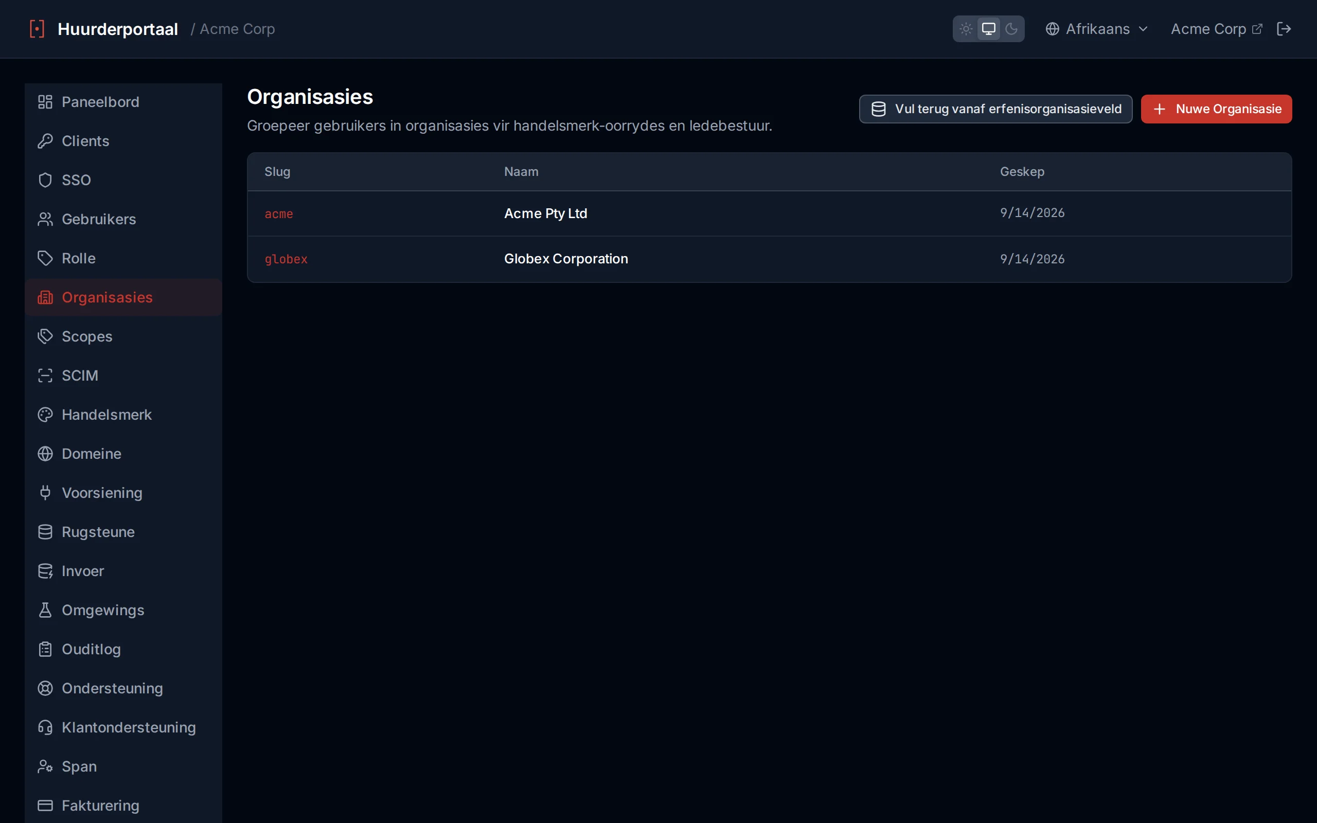This screenshot has height=823, width=1317.
Task: Click the Ouditlog clipboard icon
Action: click(45, 649)
